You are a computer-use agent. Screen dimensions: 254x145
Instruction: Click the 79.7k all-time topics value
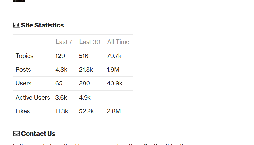coord(114,56)
